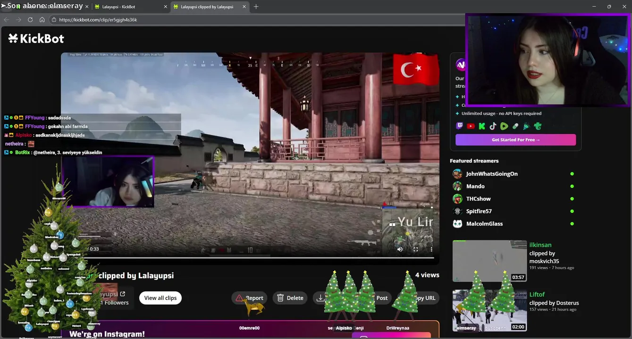Image resolution: width=632 pixels, height=339 pixels.
Task: Click Get Started For Free button
Action: point(515,140)
